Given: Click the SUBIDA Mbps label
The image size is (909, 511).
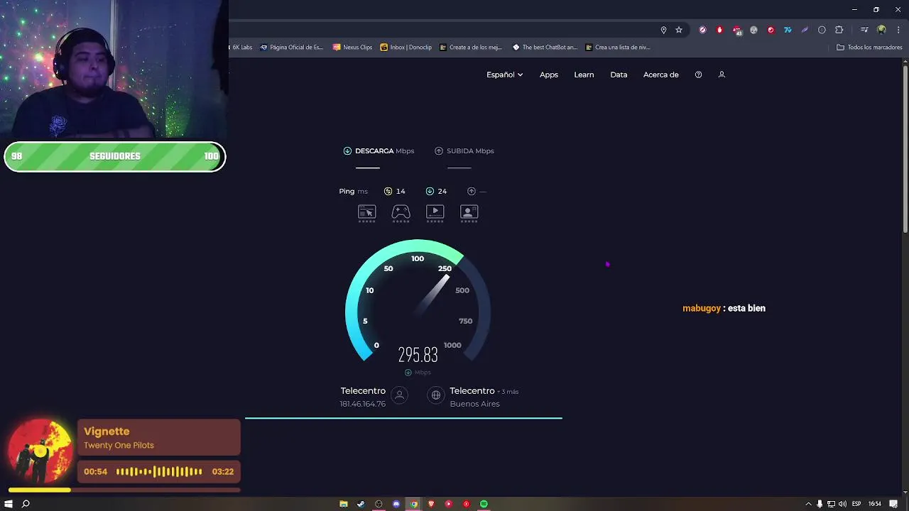Looking at the screenshot, I should (470, 151).
